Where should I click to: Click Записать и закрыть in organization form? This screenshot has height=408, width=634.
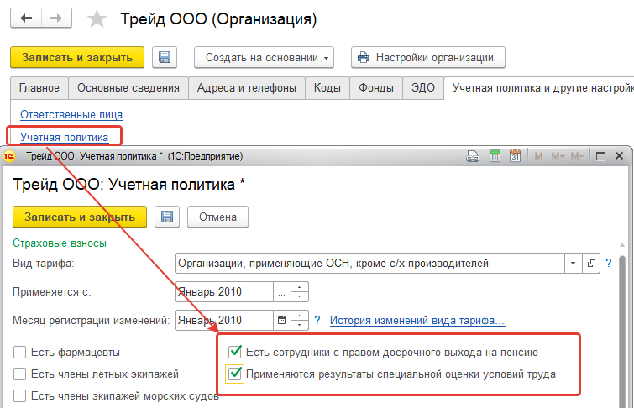pyautogui.click(x=77, y=57)
